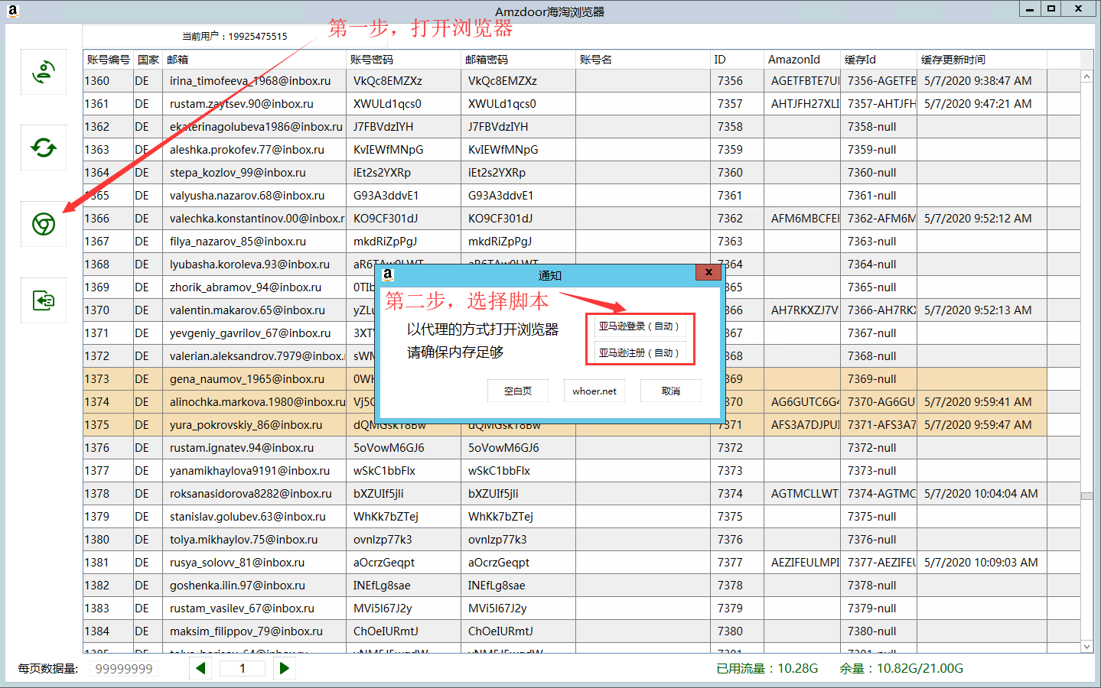Click the whoer.net button in dialog
The image size is (1101, 688).
[x=594, y=391]
